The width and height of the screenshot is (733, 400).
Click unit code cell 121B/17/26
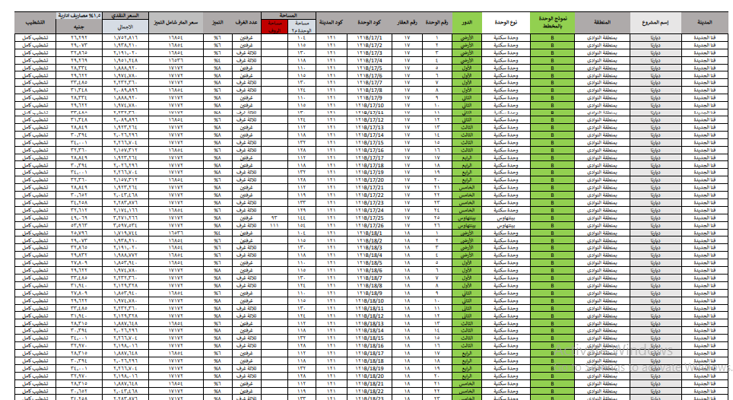[369, 225]
